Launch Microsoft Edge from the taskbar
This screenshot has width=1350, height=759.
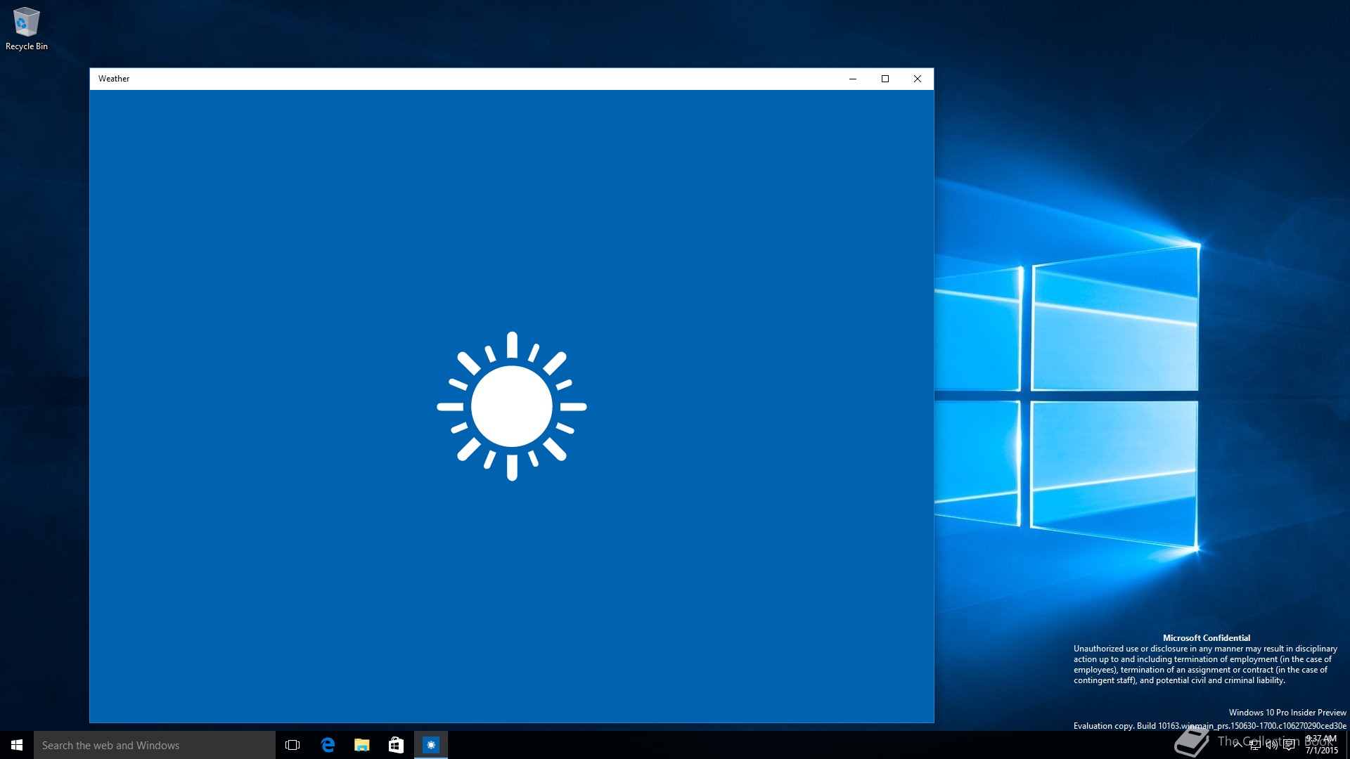point(327,745)
